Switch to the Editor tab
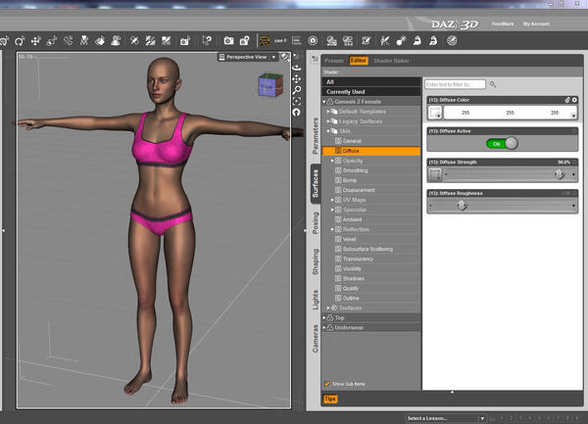Image resolution: width=588 pixels, height=424 pixels. click(359, 61)
